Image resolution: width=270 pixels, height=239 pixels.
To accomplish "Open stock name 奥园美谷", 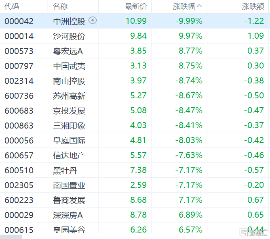I will (x=69, y=230).
